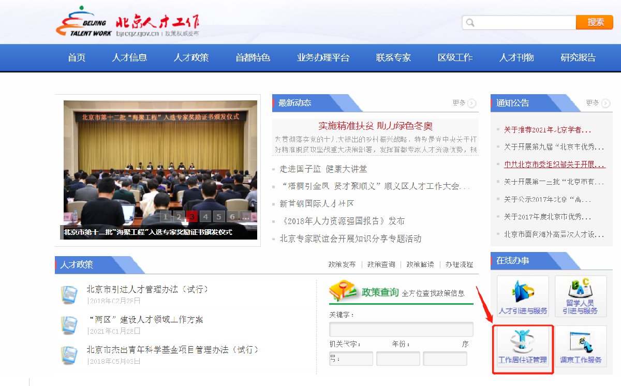The image size is (621, 386).
Task: Click the 最新动态 section heading
Action: click(295, 103)
